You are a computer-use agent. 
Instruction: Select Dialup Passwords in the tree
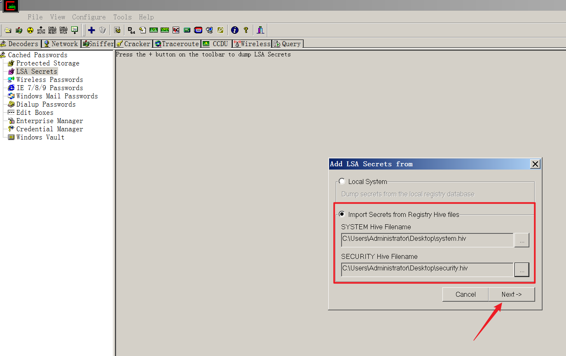click(x=46, y=104)
